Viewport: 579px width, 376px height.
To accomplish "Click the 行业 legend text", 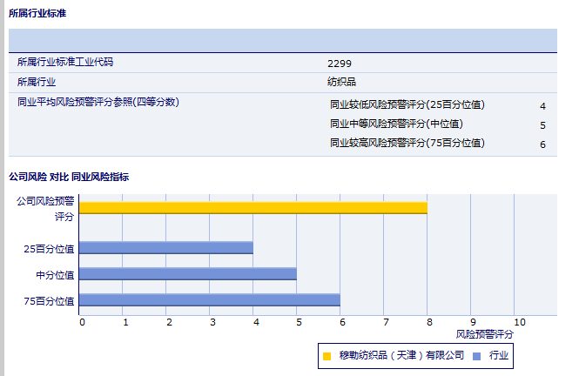I will (x=499, y=356).
